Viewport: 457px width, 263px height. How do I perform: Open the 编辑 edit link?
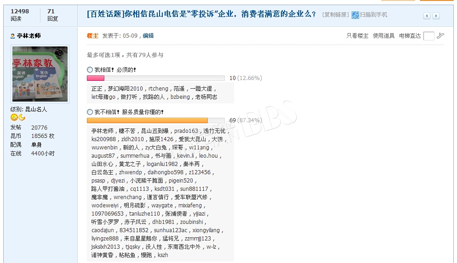(148, 36)
